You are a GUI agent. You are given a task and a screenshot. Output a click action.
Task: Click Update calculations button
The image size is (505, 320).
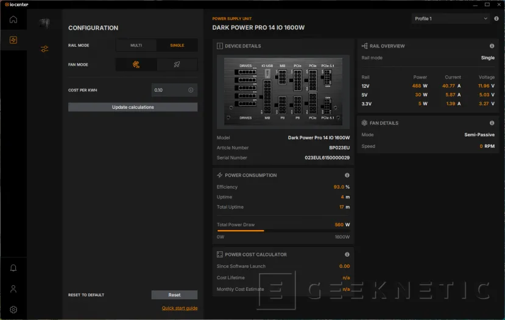click(x=133, y=107)
